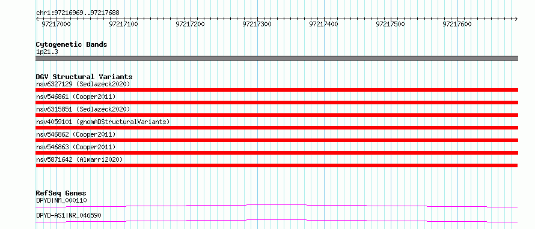
Task: Click the red bar under nsv546862
Action: 277,140
